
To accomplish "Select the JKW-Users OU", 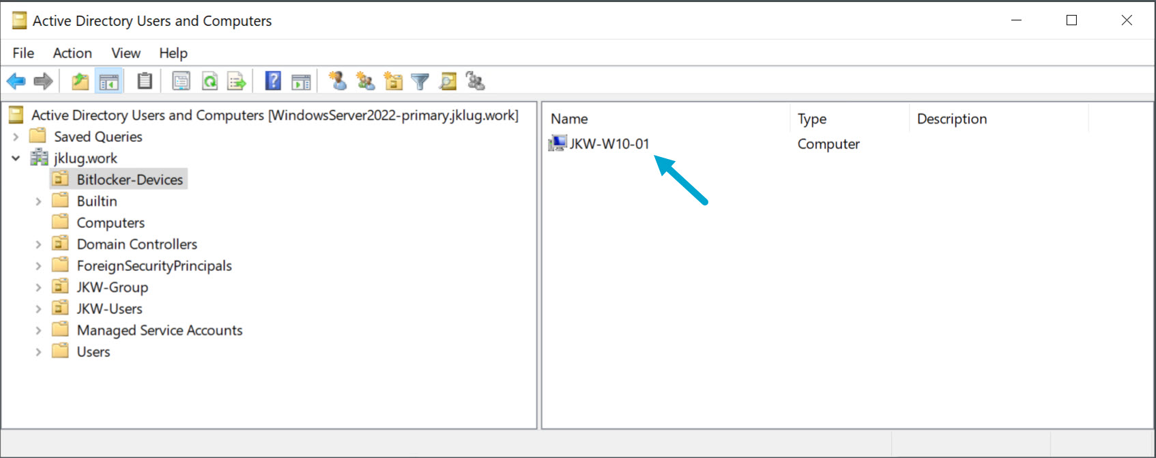I will point(110,309).
